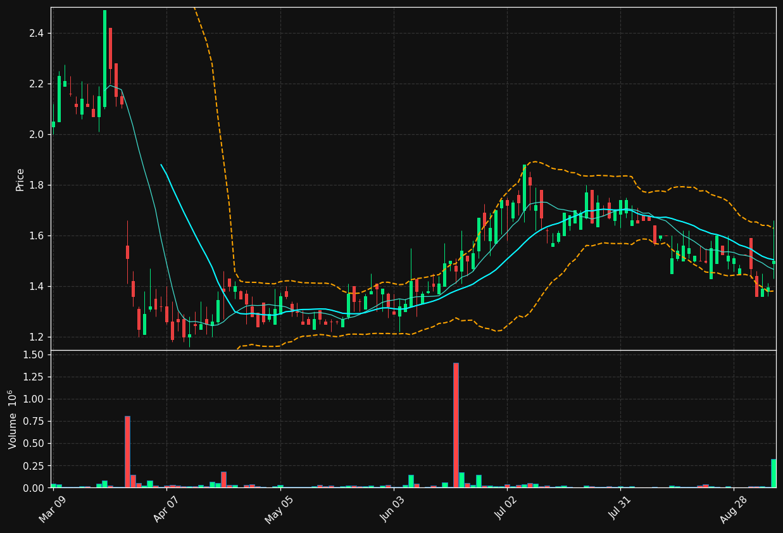Click the 'Jun 03' date label
Viewport: 783px width, 533px height.
(392, 510)
